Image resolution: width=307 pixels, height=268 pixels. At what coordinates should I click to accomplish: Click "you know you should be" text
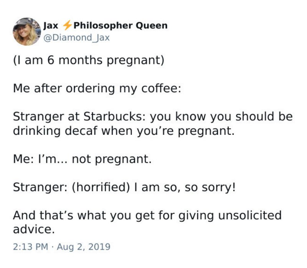[x=221, y=117]
